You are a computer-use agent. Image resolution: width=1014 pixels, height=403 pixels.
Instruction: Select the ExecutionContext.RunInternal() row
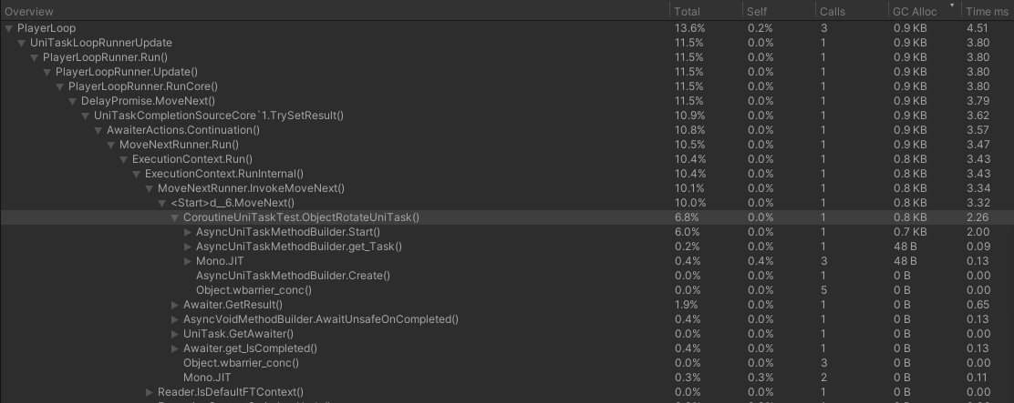click(224, 174)
